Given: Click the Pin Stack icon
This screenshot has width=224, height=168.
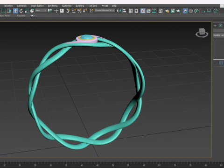Looking at the screenshot, I should 215,63.
